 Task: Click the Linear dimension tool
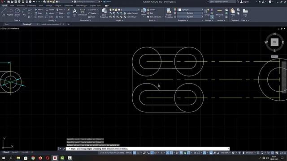tap(92, 10)
